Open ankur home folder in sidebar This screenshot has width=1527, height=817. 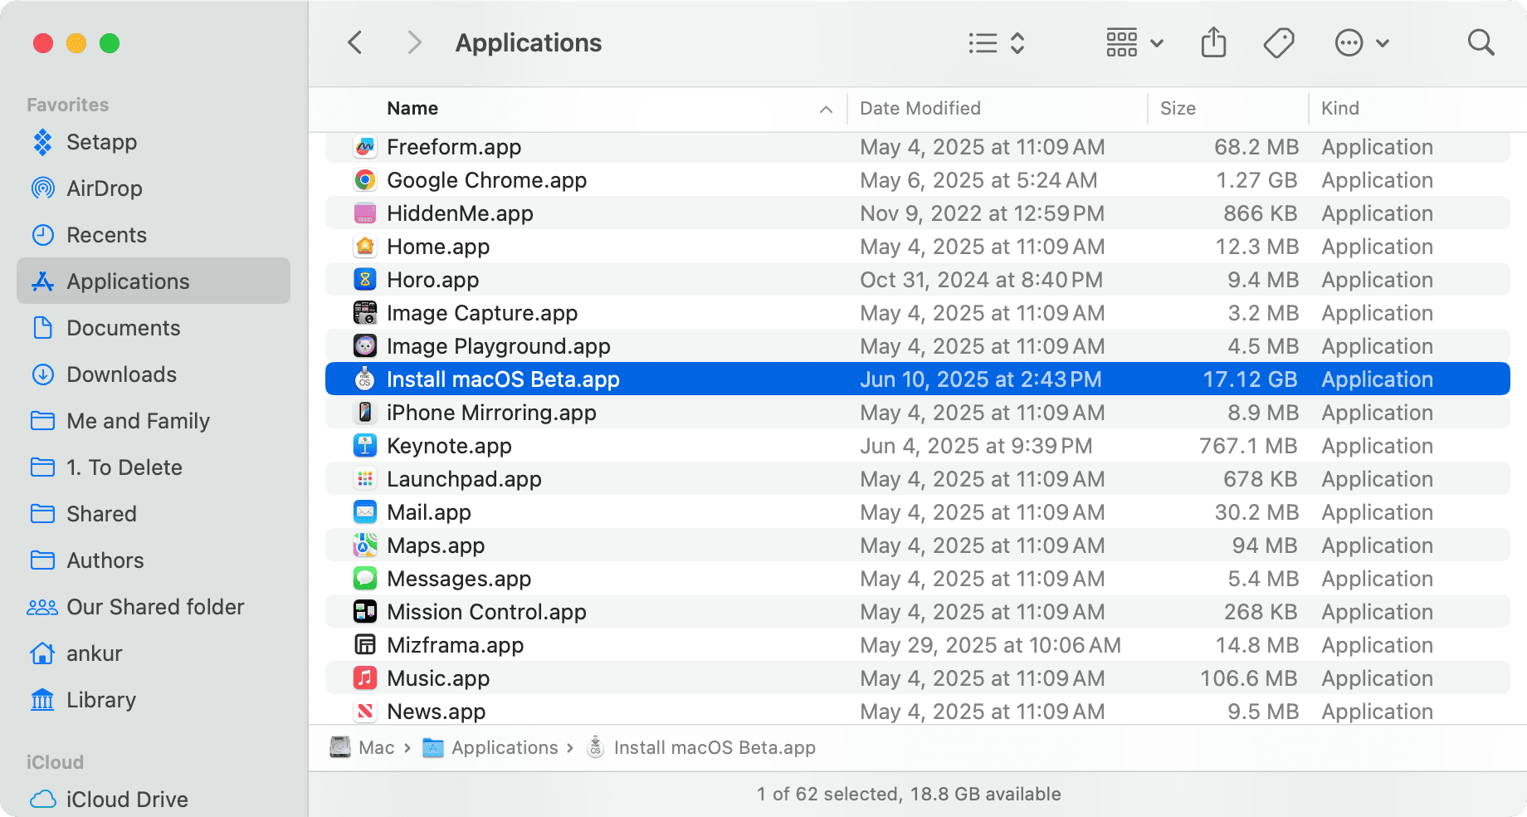[154, 653]
